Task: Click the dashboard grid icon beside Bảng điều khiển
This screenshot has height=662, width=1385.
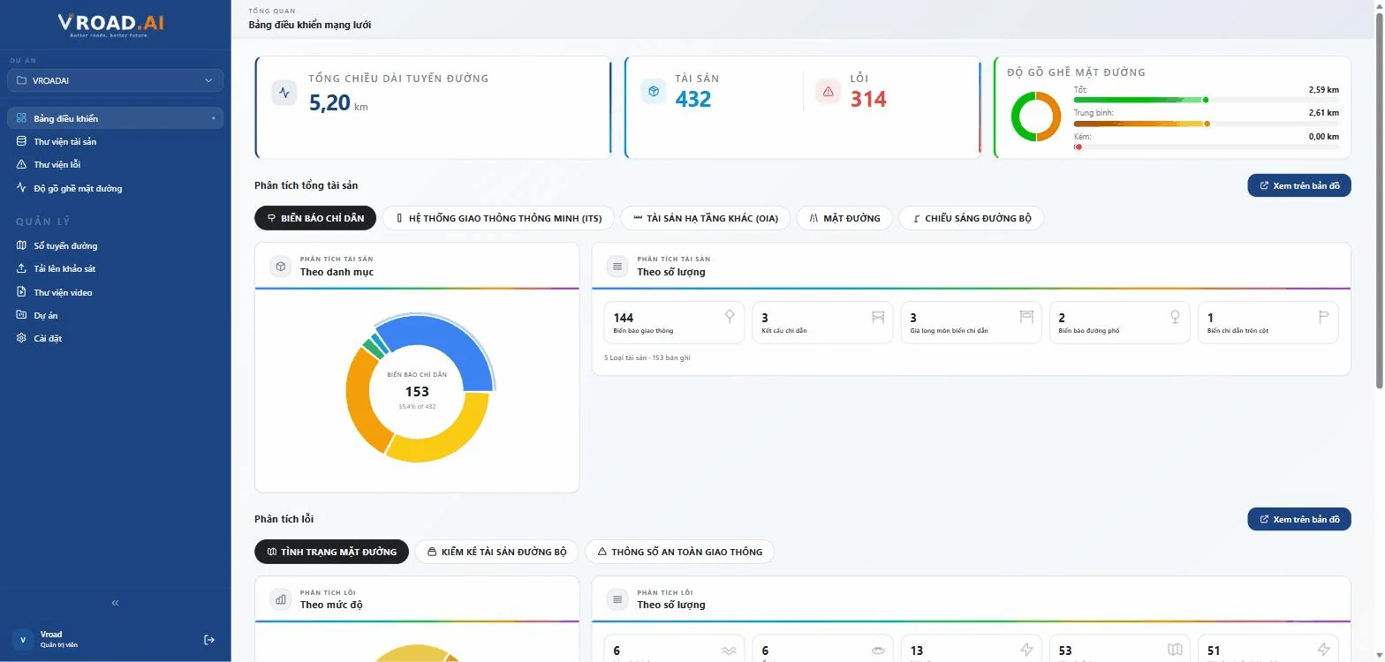Action: (x=22, y=118)
